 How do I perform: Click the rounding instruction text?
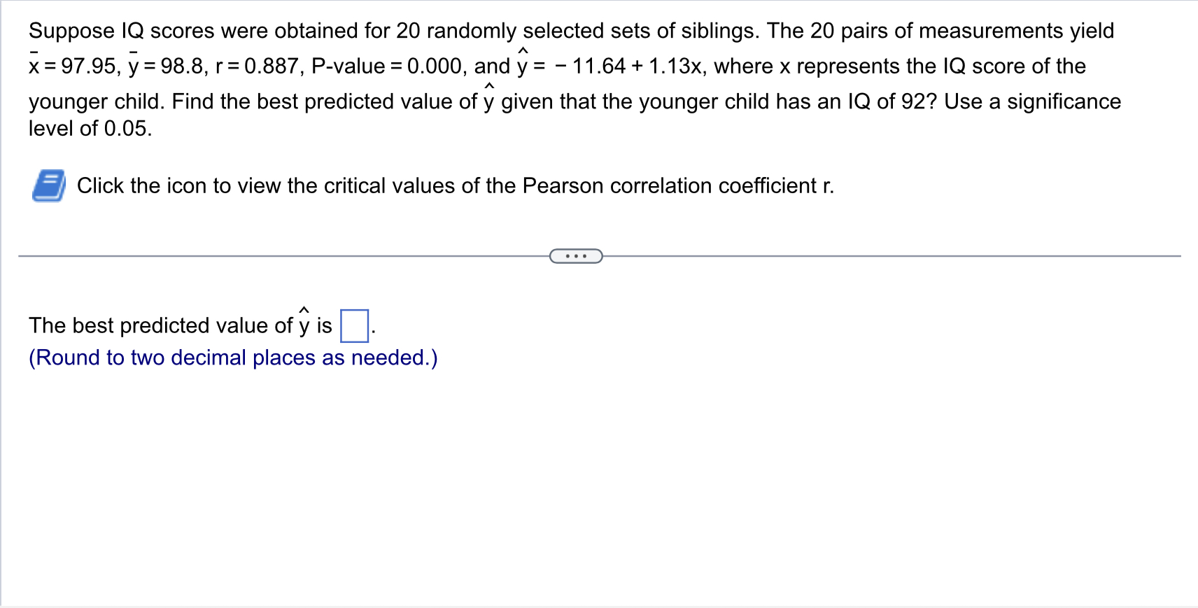point(232,358)
